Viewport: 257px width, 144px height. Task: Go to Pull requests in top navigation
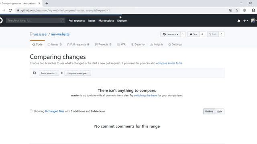(77, 20)
